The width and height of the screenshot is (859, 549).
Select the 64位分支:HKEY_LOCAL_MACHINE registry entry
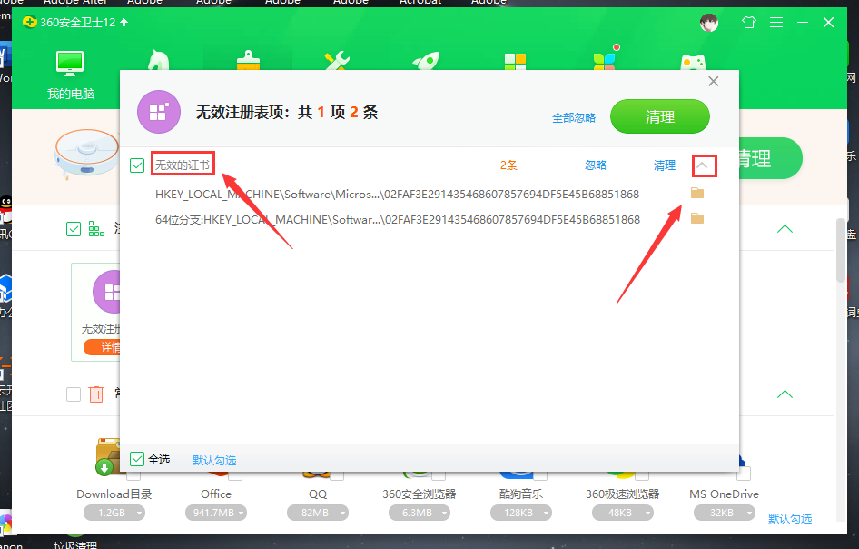[397, 219]
